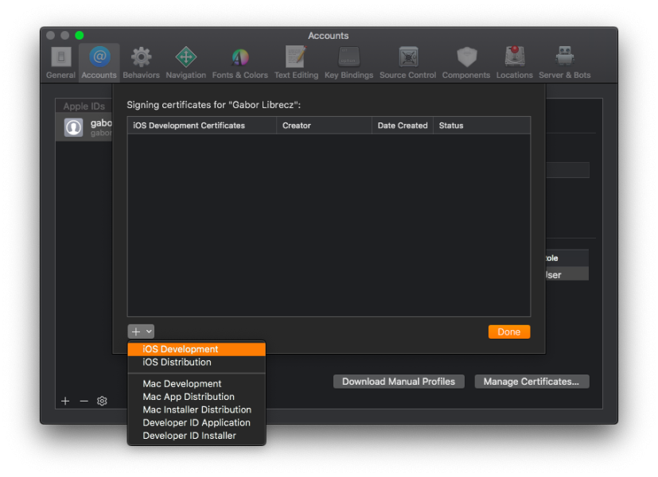Choose Mac Installer Distribution option
Screen dimensions: 658x477
click(x=197, y=410)
